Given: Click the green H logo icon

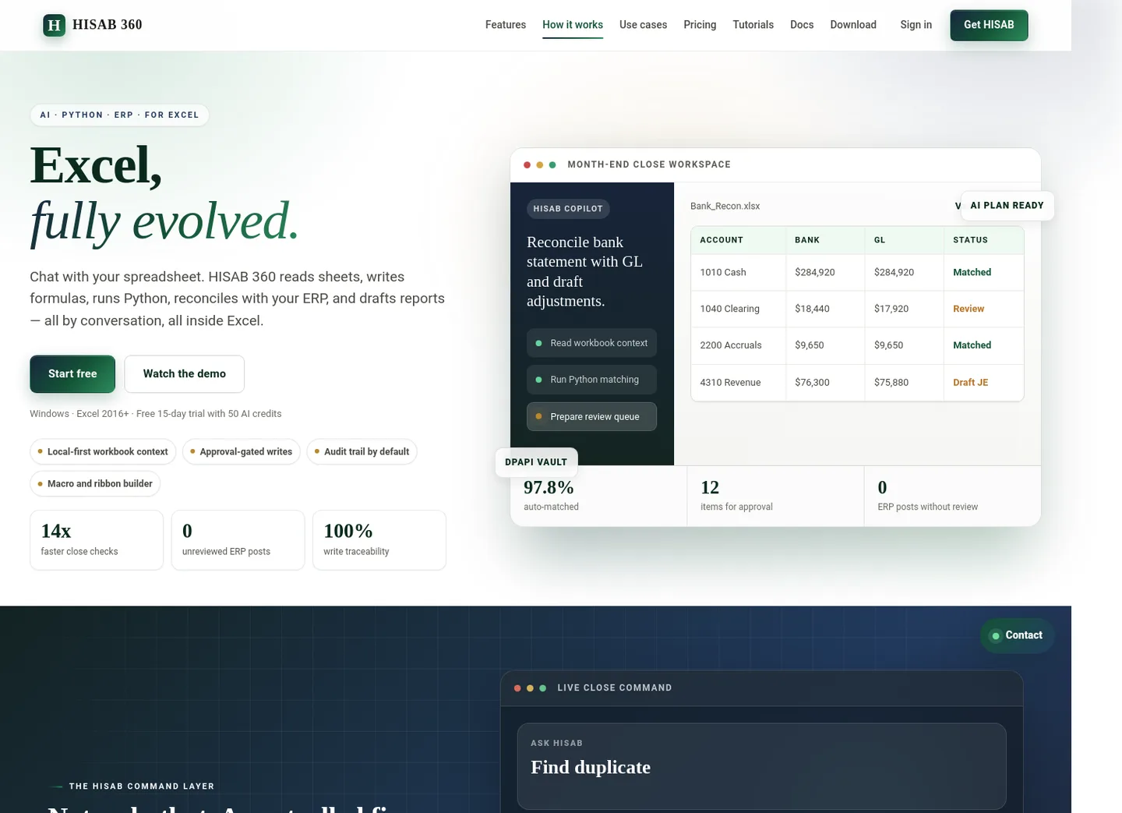Looking at the screenshot, I should (x=54, y=25).
